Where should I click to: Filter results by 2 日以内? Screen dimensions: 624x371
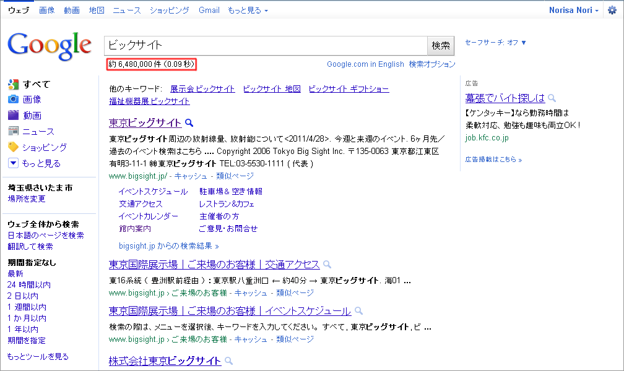click(23, 296)
